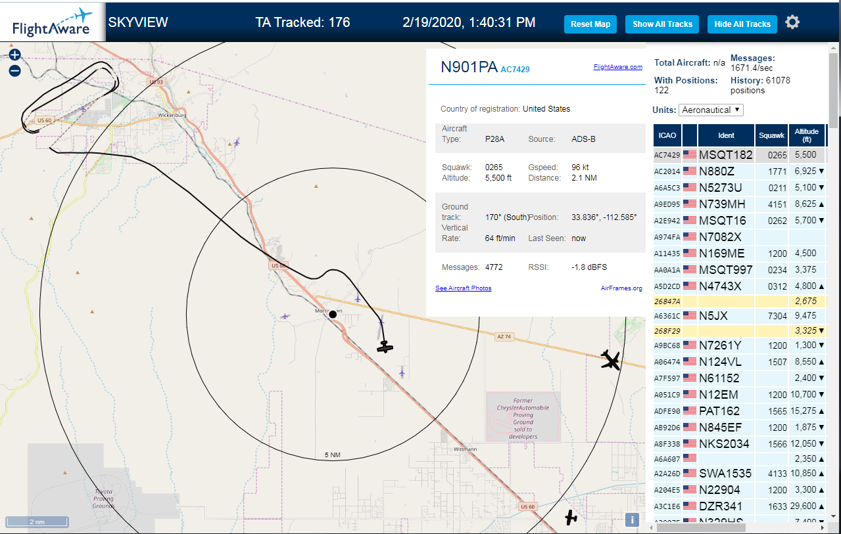Sort table by Squawk column header
Image resolution: width=841 pixels, height=534 pixels.
[771, 135]
